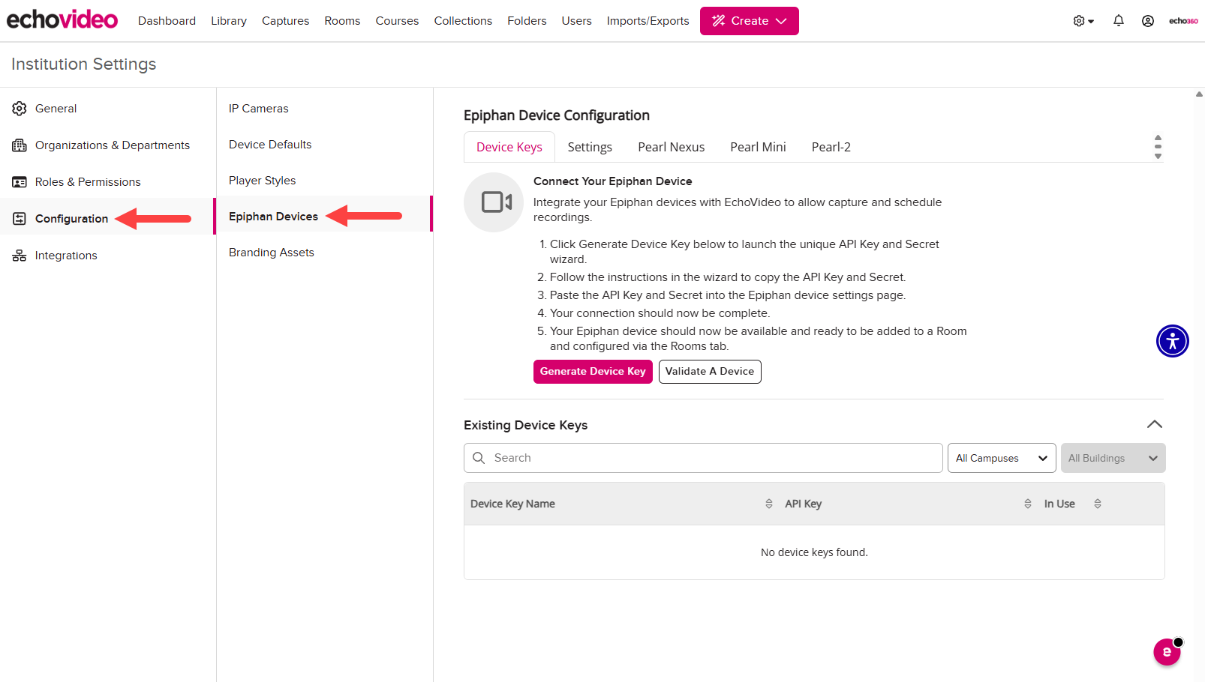This screenshot has height=682, width=1205.
Task: Open the notifications bell
Action: (x=1118, y=21)
